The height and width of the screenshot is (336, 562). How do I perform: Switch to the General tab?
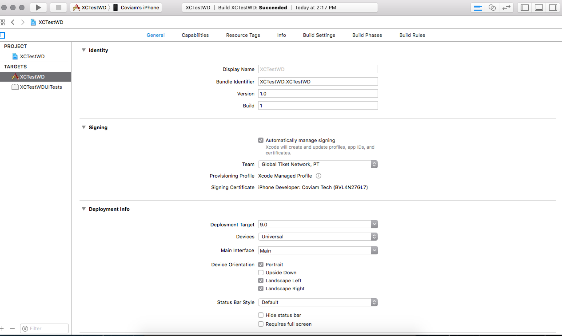click(x=155, y=35)
